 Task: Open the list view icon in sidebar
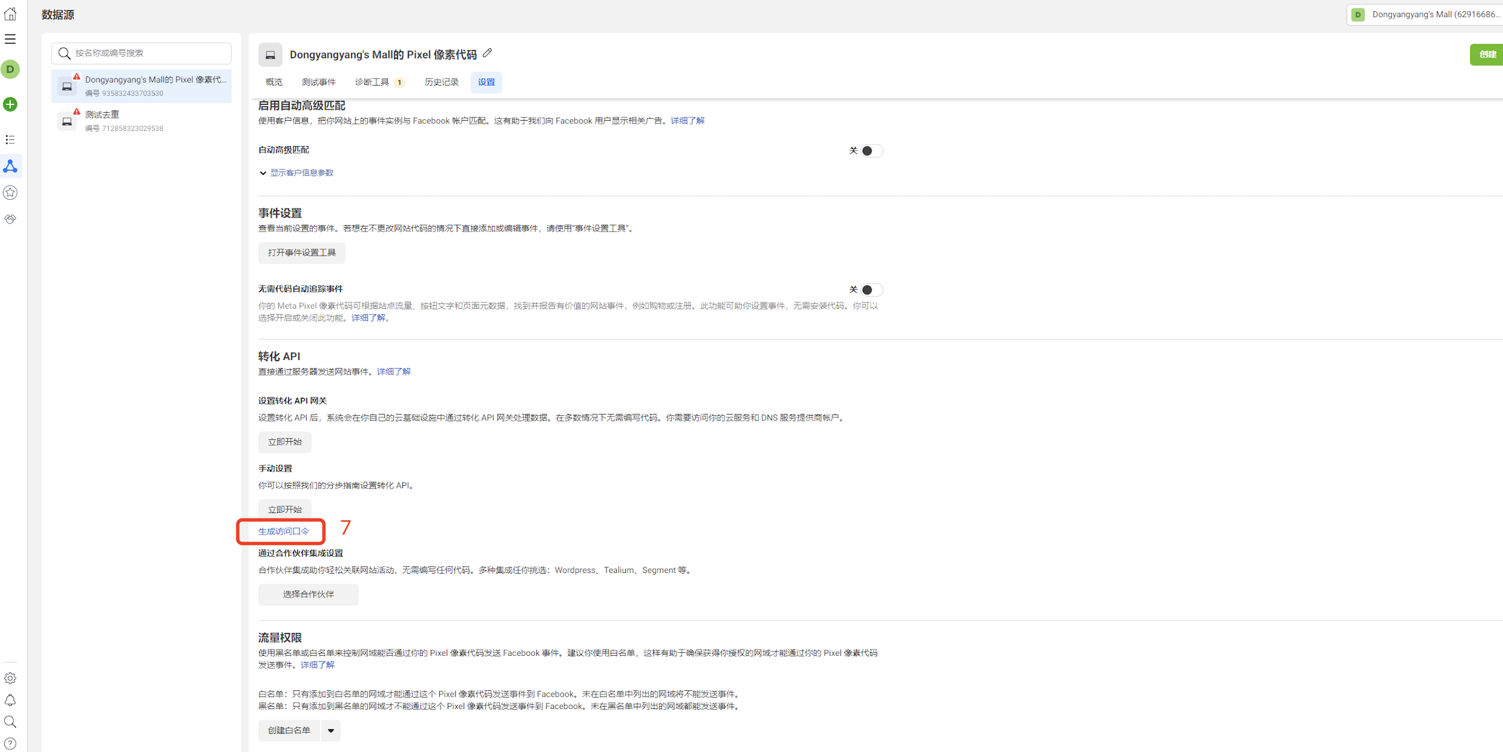[11, 140]
